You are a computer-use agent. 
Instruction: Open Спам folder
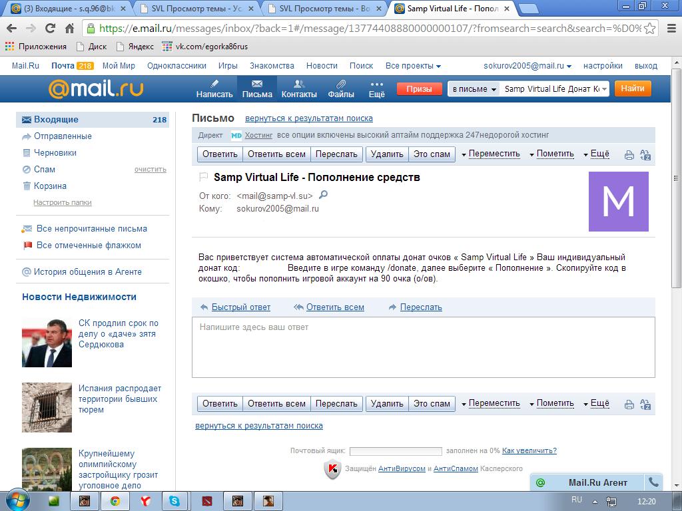click(x=45, y=169)
